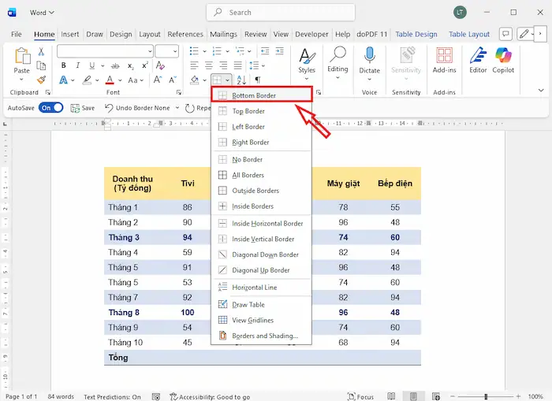Open the Table Design tab
The image size is (552, 401).
416,35
